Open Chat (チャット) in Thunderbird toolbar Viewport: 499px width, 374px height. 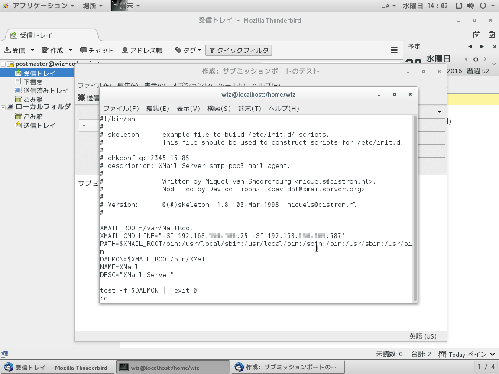[x=97, y=50]
